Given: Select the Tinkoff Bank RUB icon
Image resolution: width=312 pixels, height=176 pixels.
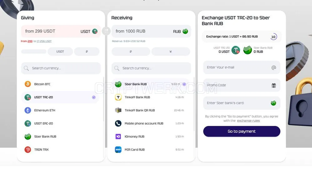Looking at the screenshot, I should pos(118,97).
